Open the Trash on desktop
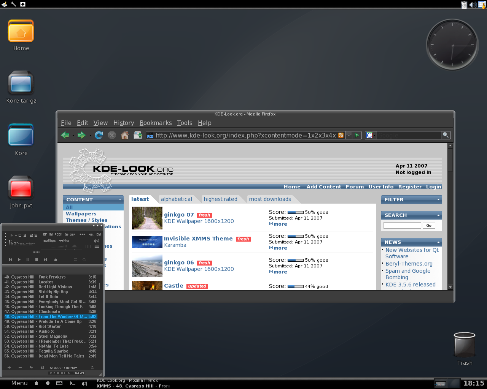The width and height of the screenshot is (487, 389). [x=465, y=345]
